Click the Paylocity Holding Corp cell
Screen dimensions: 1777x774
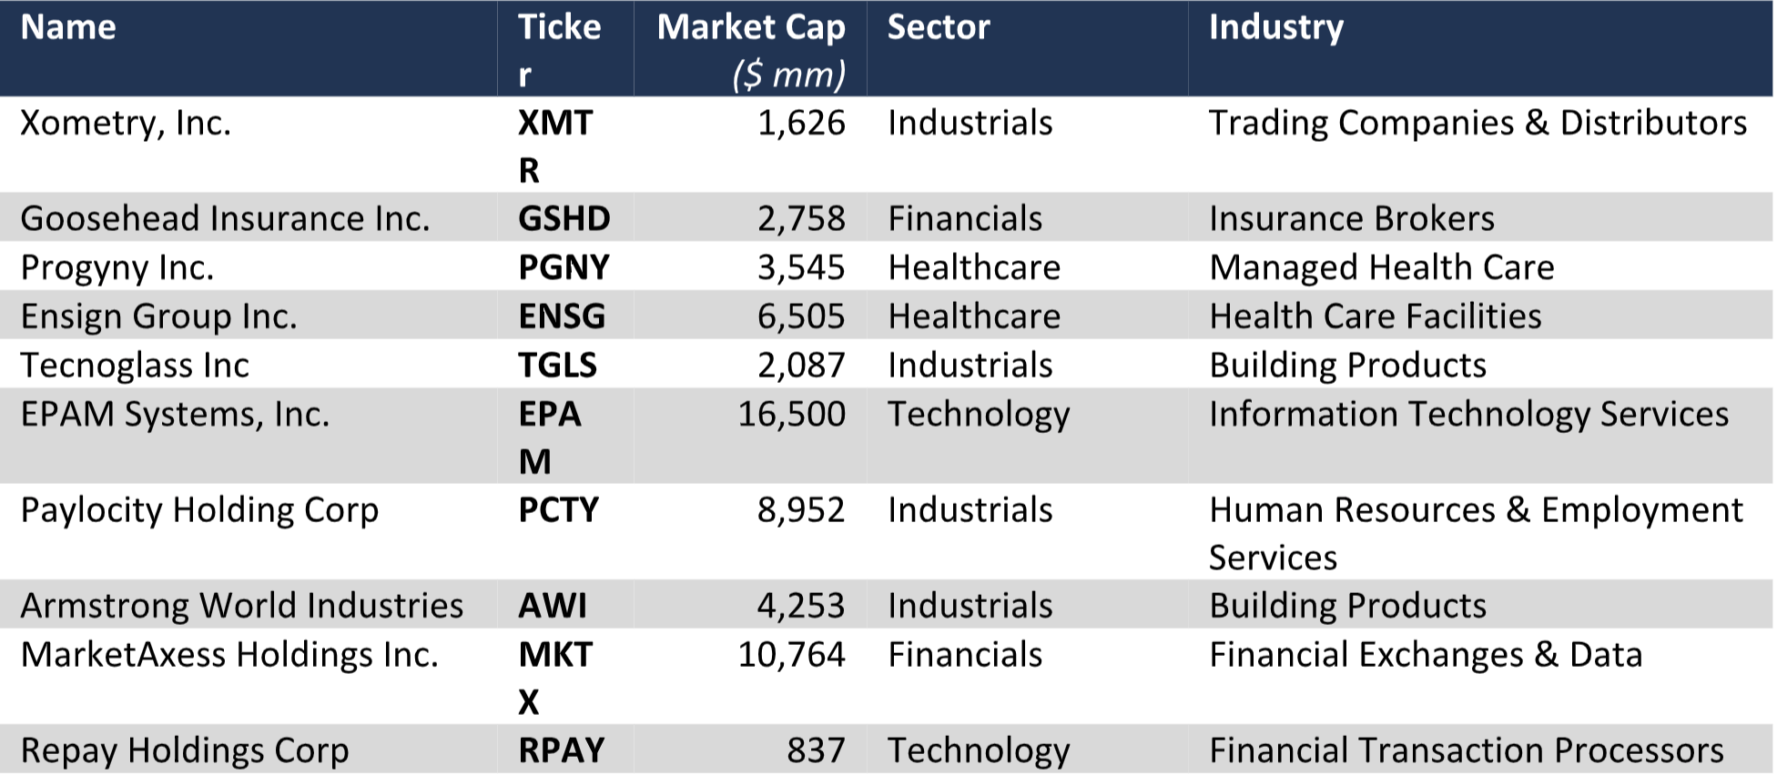[199, 510]
